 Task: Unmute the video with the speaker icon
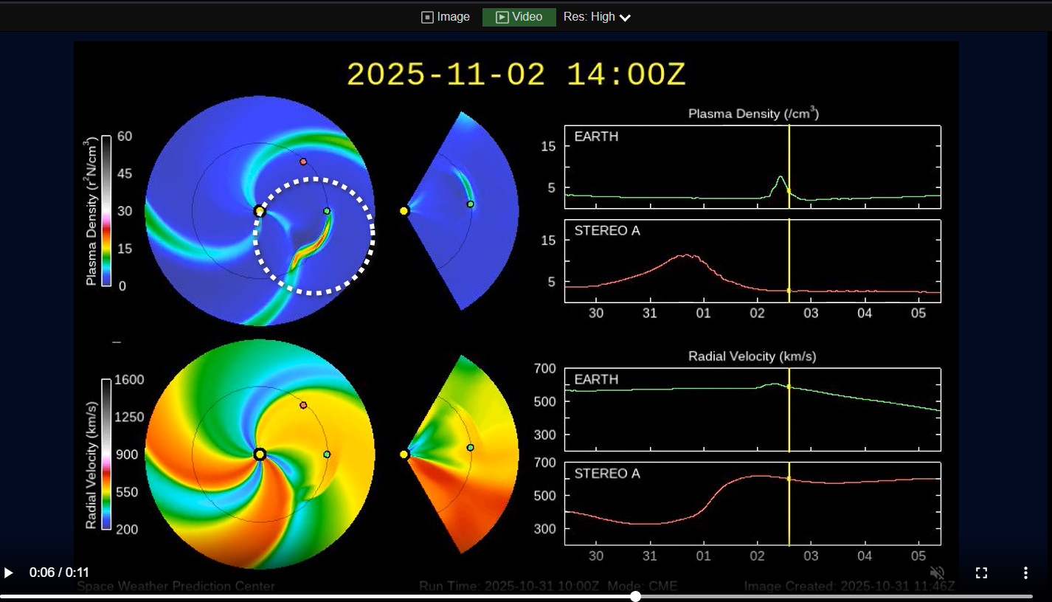click(x=937, y=572)
